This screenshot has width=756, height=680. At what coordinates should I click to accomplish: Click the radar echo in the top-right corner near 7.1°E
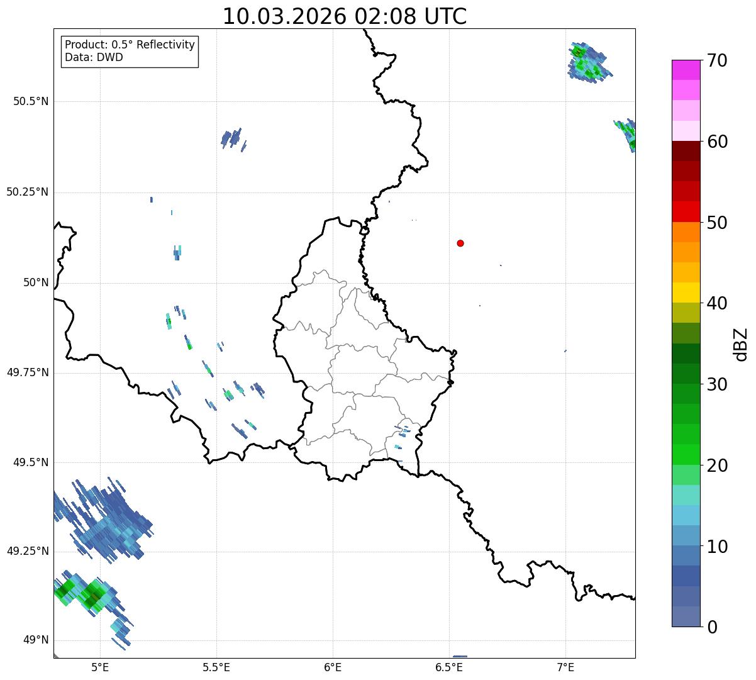click(x=589, y=62)
